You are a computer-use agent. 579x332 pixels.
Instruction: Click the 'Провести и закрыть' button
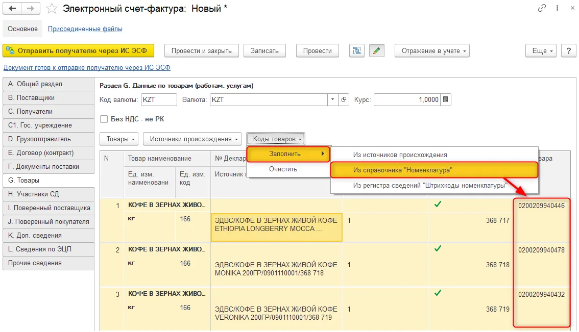point(202,50)
